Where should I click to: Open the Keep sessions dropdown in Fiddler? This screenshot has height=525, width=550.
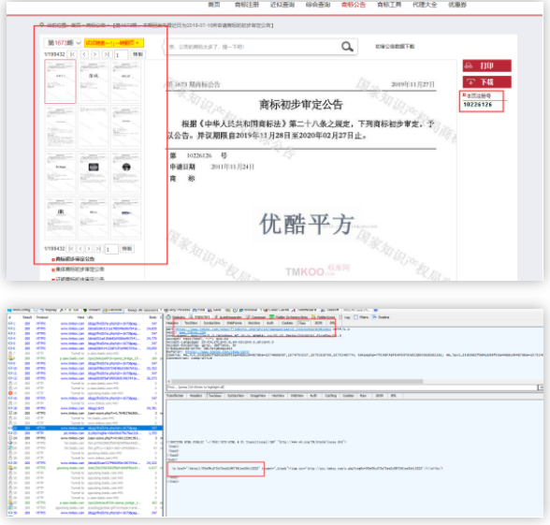coord(144,310)
